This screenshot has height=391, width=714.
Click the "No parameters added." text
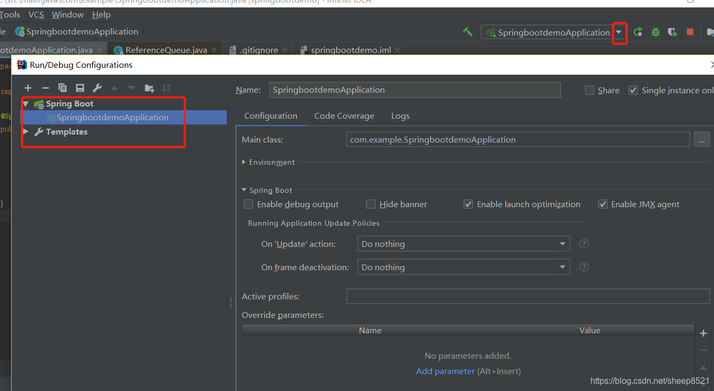pyautogui.click(x=468, y=356)
